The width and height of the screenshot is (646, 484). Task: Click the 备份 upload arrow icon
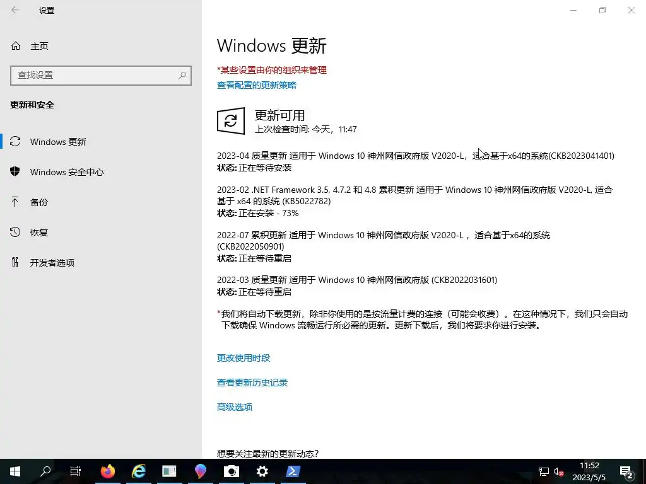tap(15, 202)
